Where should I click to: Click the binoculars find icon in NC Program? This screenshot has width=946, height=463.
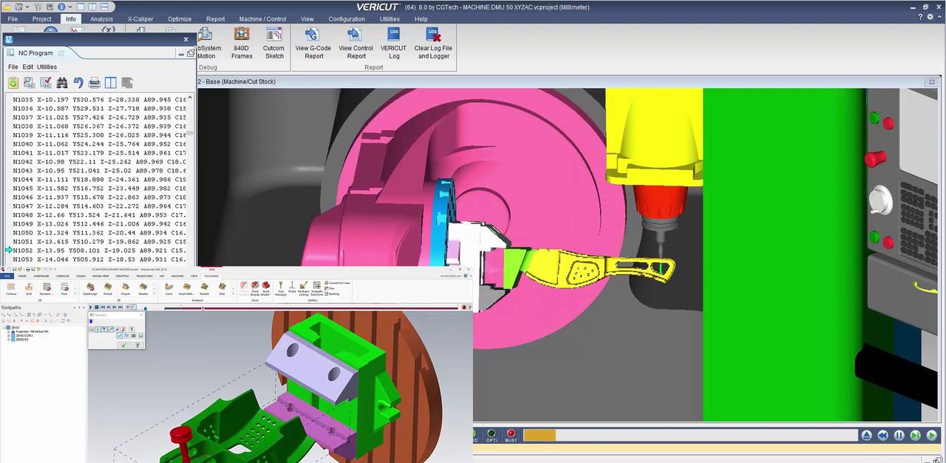click(x=62, y=83)
